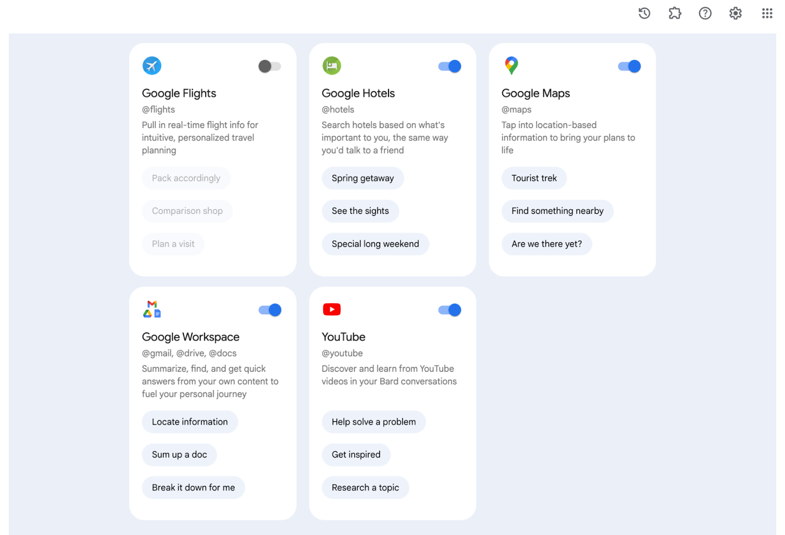Screen dimensions: 785x535
Task: Select the 'Sum up a doc' chip
Action: coord(180,455)
